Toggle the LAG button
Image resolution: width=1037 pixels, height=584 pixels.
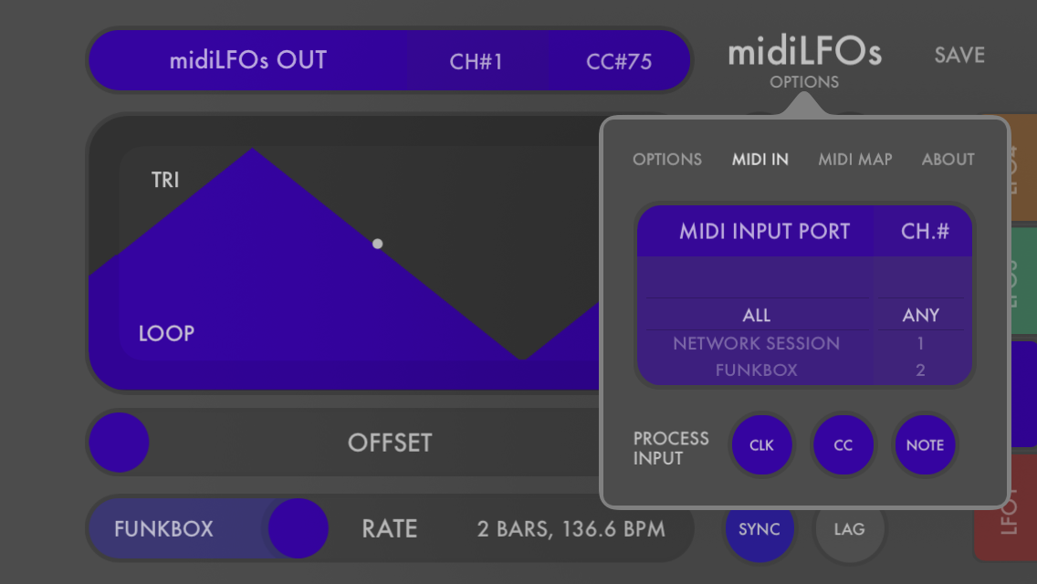point(849,528)
